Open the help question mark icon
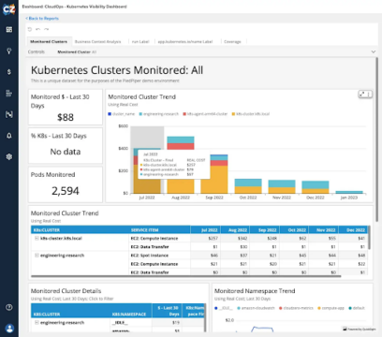The width and height of the screenshot is (382, 337). [9, 307]
